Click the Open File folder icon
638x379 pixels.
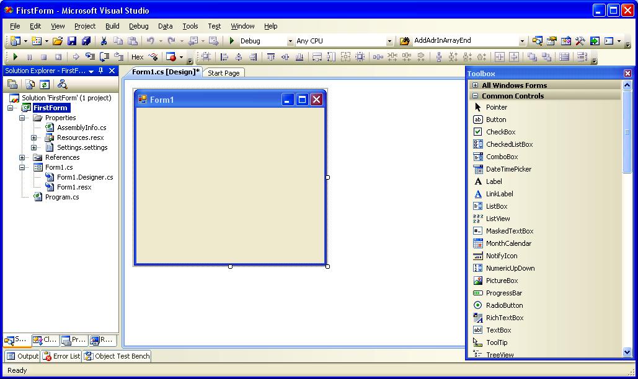[58, 41]
